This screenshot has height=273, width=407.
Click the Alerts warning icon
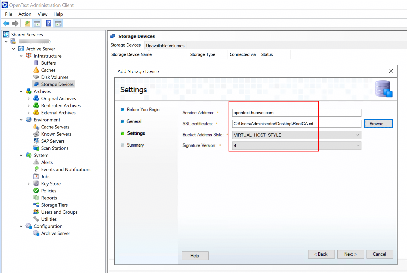(36, 162)
